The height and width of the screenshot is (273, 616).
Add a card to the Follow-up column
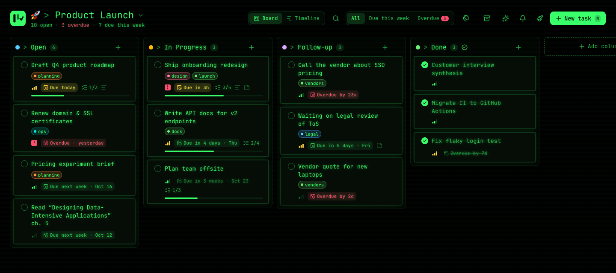coord(385,47)
